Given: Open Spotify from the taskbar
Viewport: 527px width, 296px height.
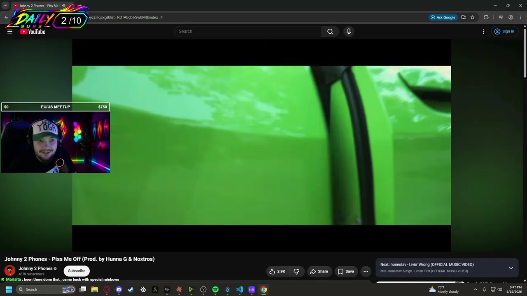Looking at the screenshot, I should click(215, 289).
